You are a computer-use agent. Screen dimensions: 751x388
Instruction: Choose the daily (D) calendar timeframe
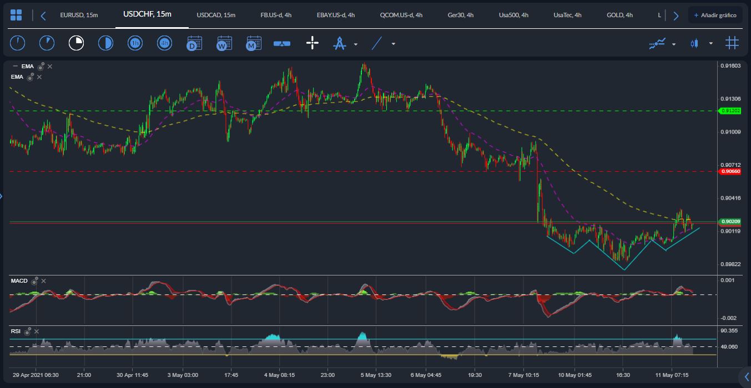pyautogui.click(x=194, y=43)
